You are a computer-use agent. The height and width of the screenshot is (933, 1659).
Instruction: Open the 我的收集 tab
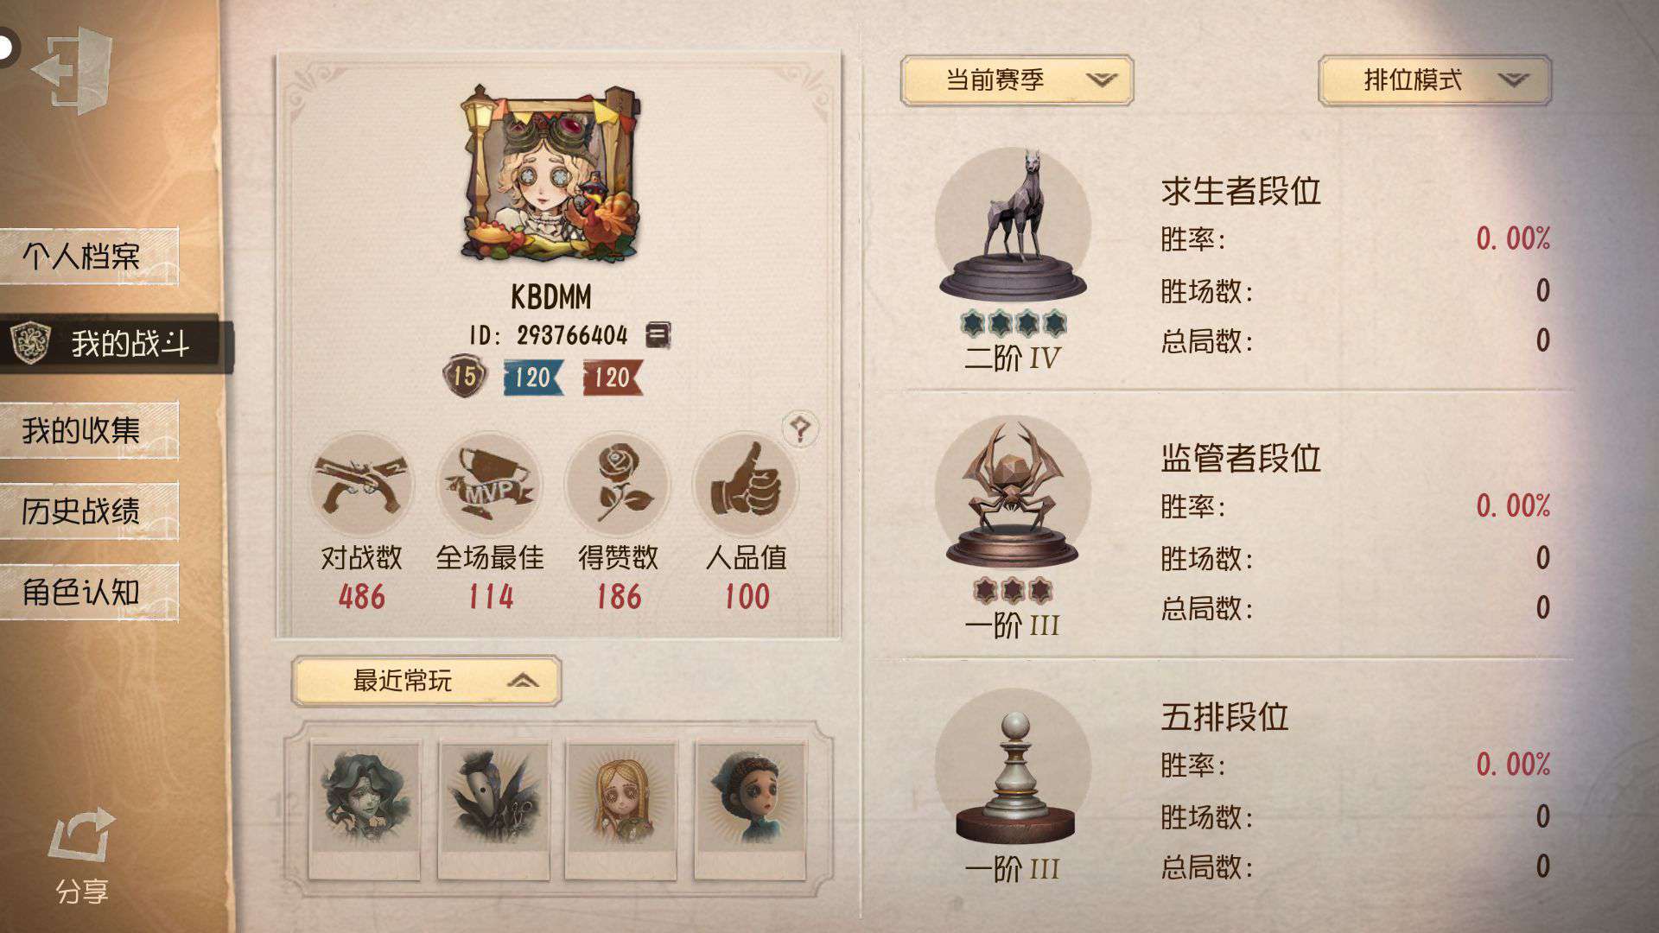click(90, 429)
